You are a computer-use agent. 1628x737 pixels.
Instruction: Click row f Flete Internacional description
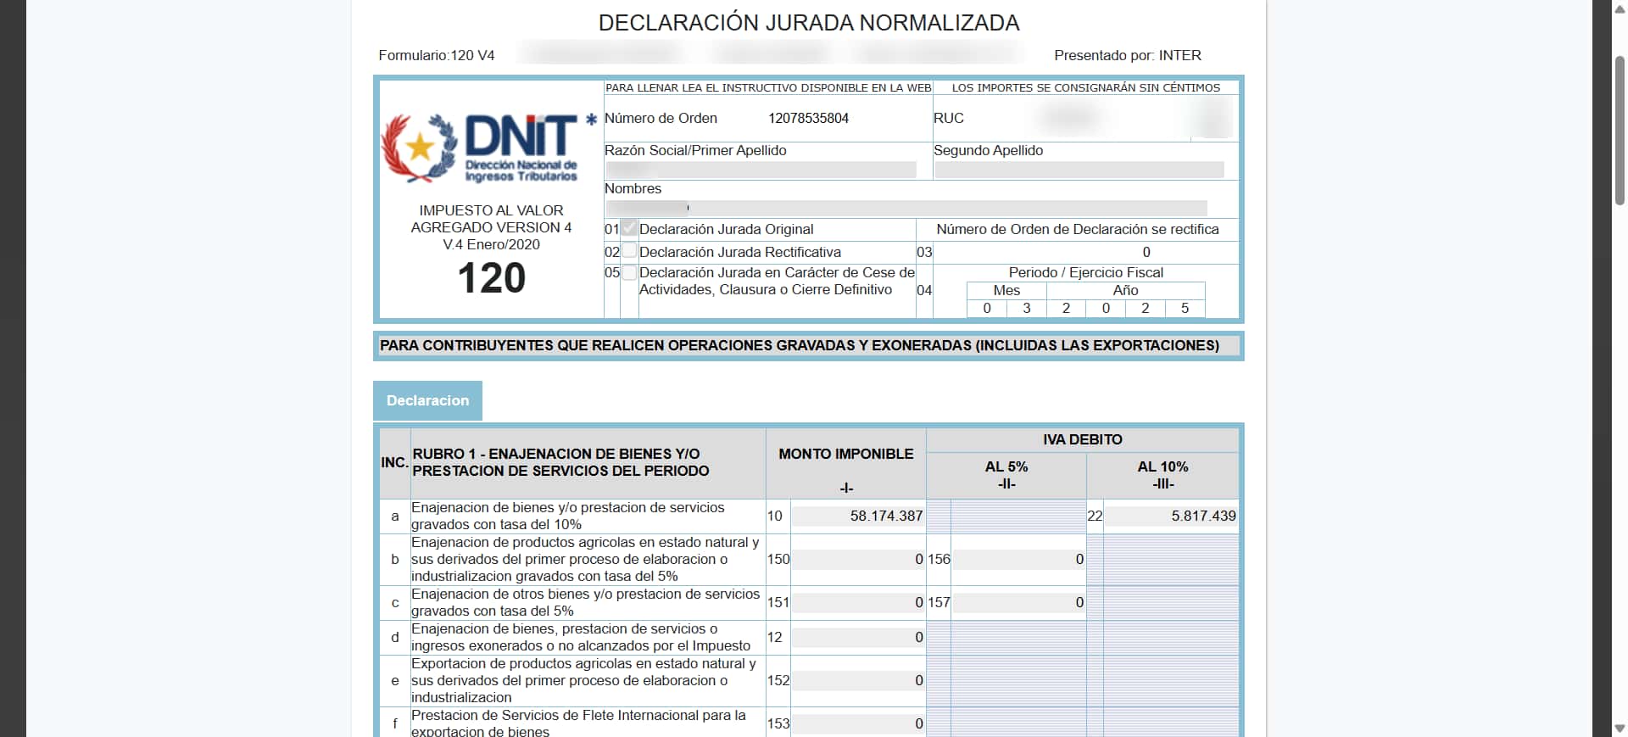click(578, 723)
